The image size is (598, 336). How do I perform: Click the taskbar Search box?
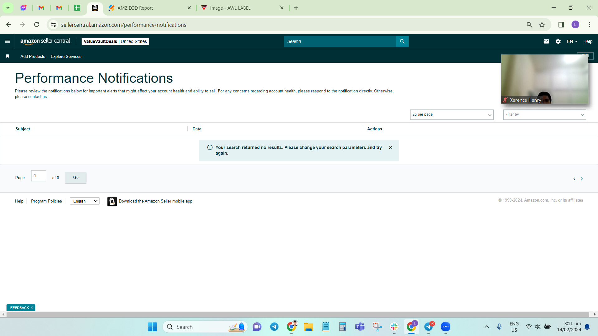click(x=205, y=327)
